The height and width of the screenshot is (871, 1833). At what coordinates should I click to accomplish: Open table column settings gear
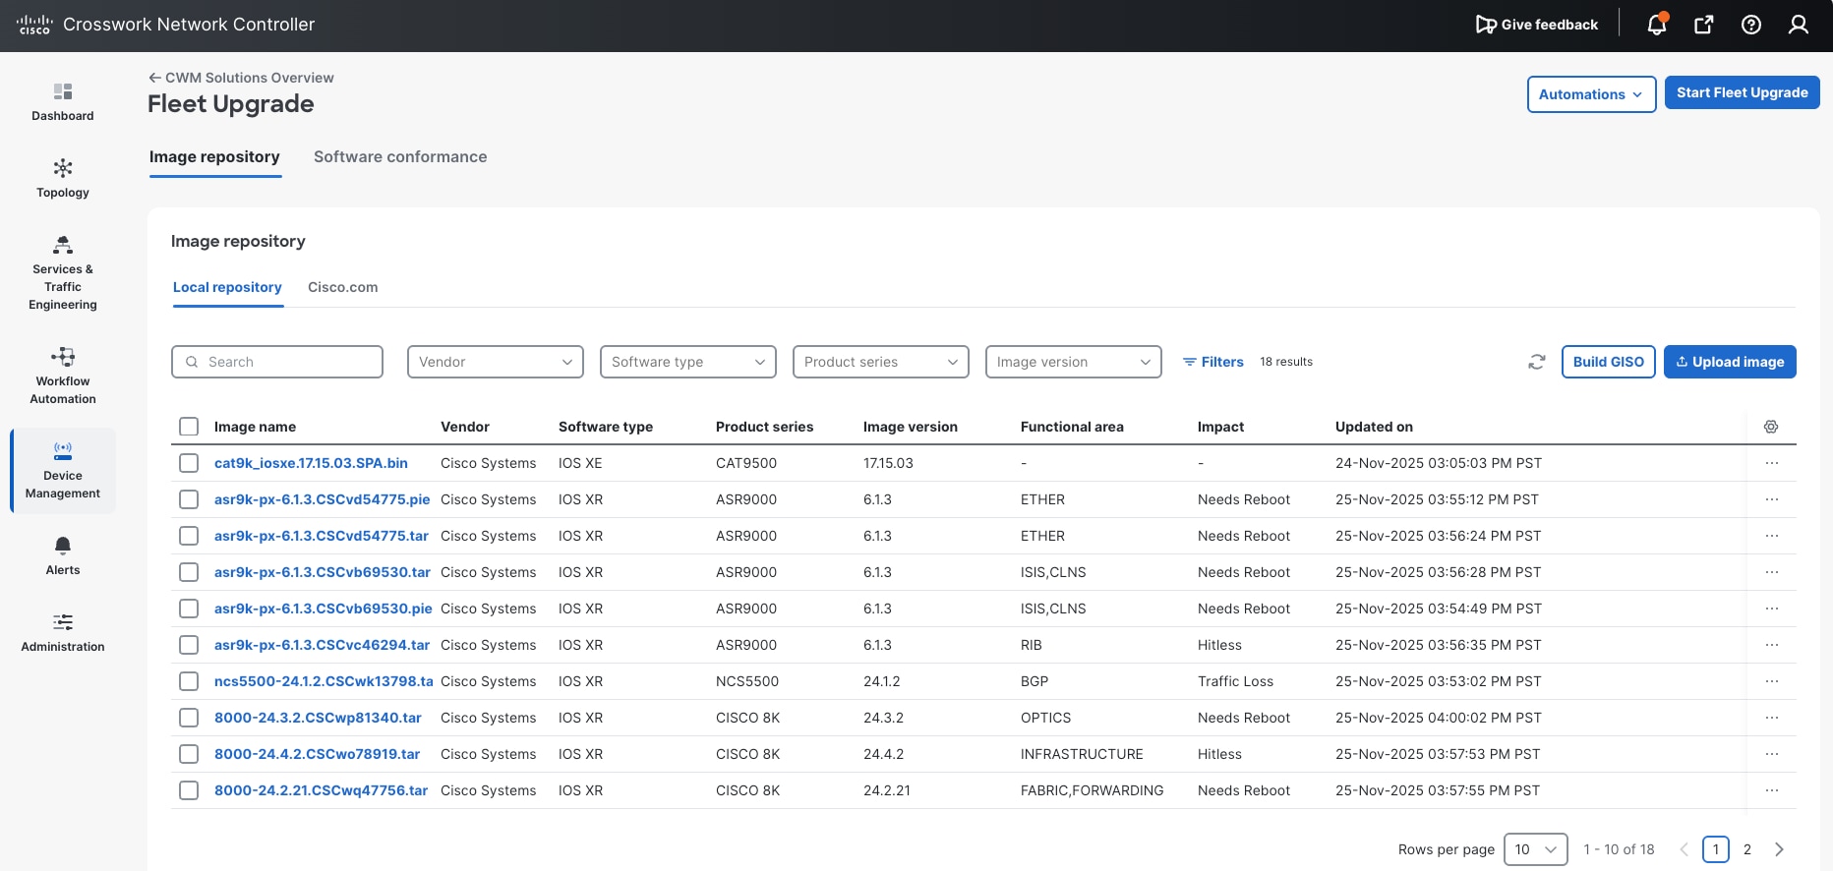(x=1770, y=427)
